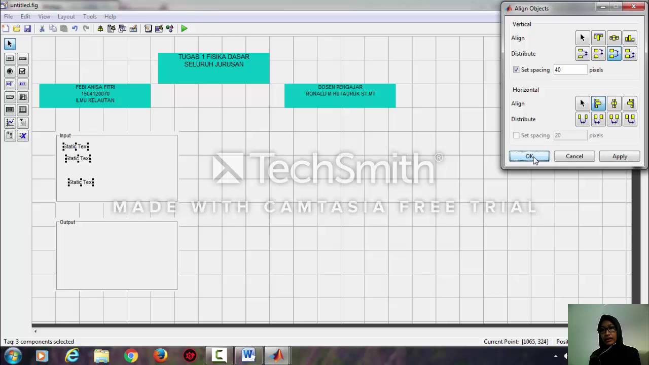Image resolution: width=649 pixels, height=365 pixels.
Task: Cancel the Align Objects dialog
Action: tap(574, 156)
